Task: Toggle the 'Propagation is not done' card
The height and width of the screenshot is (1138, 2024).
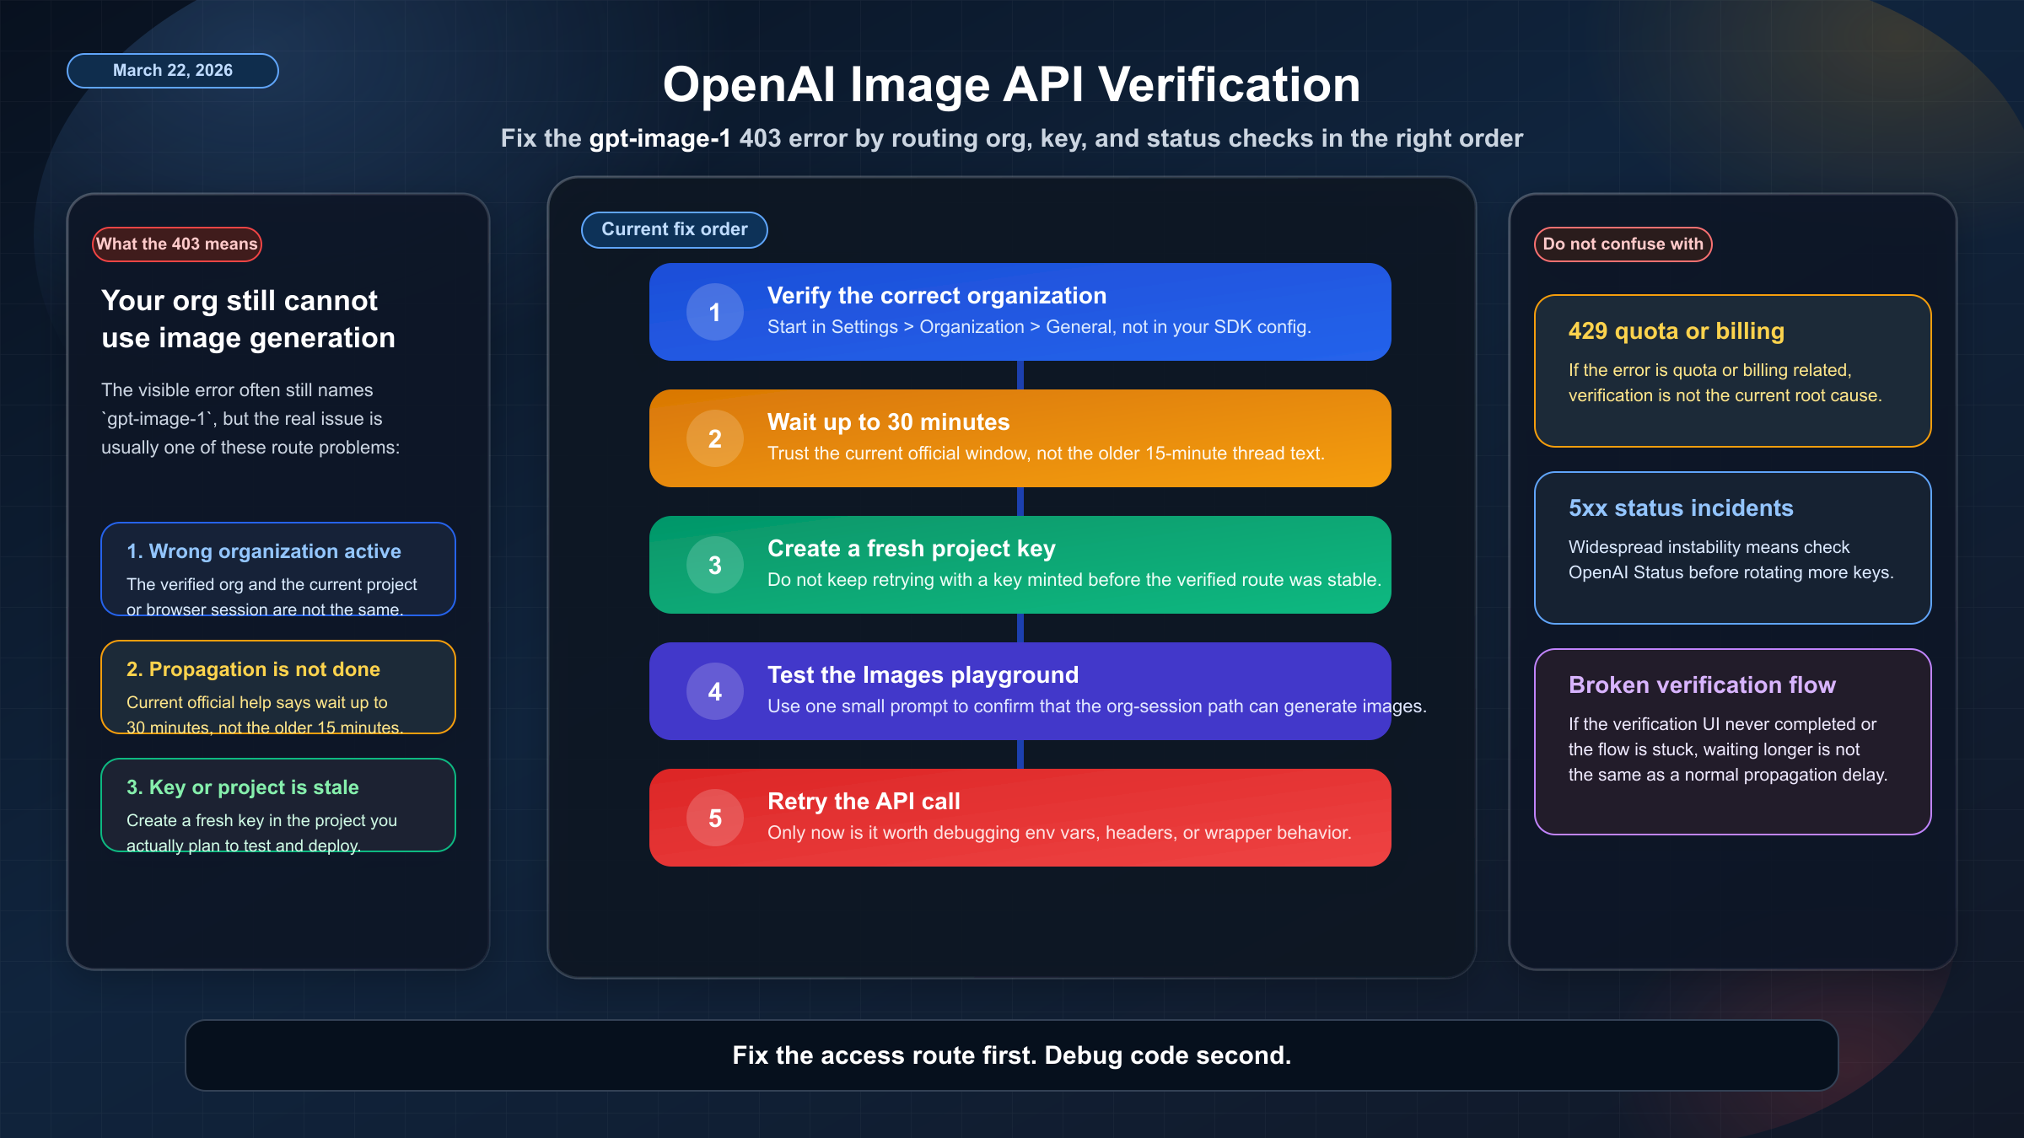Action: pyautogui.click(x=278, y=687)
